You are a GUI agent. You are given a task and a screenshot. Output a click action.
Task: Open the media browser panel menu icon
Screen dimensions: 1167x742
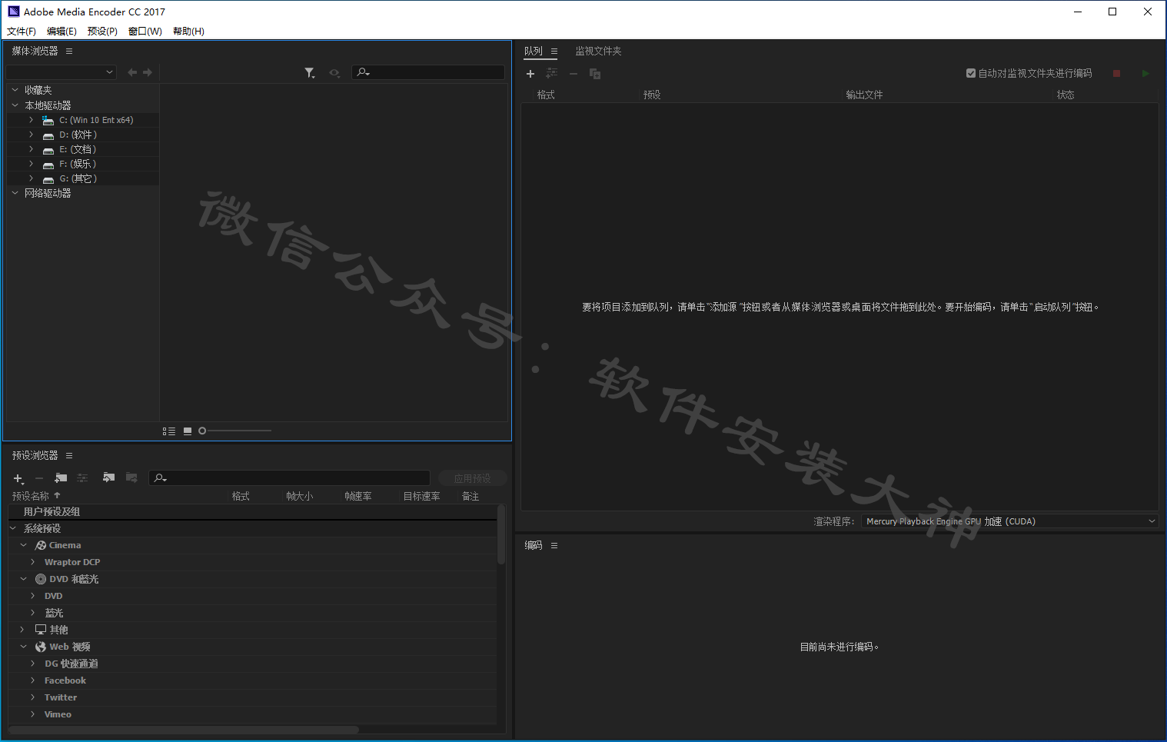tap(69, 52)
